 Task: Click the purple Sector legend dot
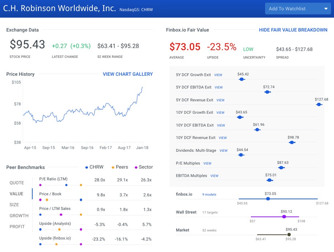(x=136, y=168)
